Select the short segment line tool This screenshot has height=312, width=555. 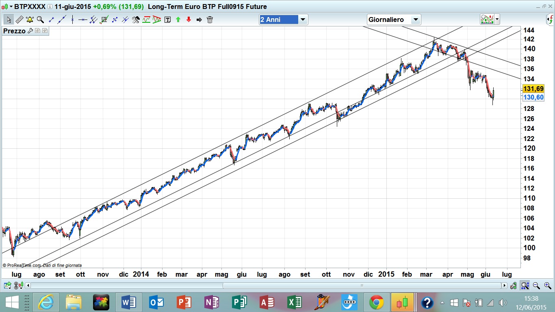tap(51, 19)
